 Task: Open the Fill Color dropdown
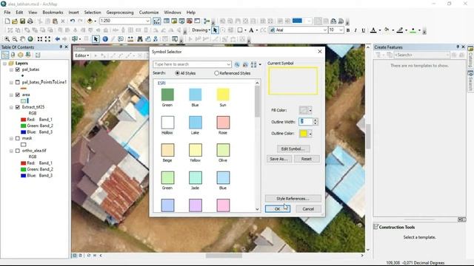310,110
